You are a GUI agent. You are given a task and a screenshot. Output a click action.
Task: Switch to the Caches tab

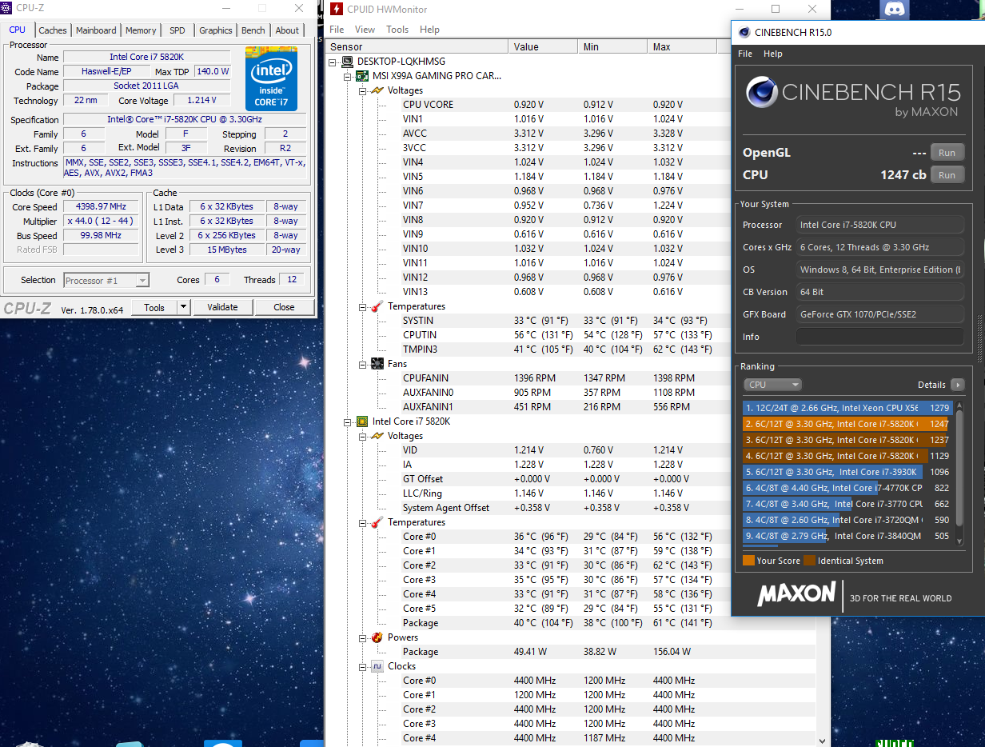click(53, 30)
